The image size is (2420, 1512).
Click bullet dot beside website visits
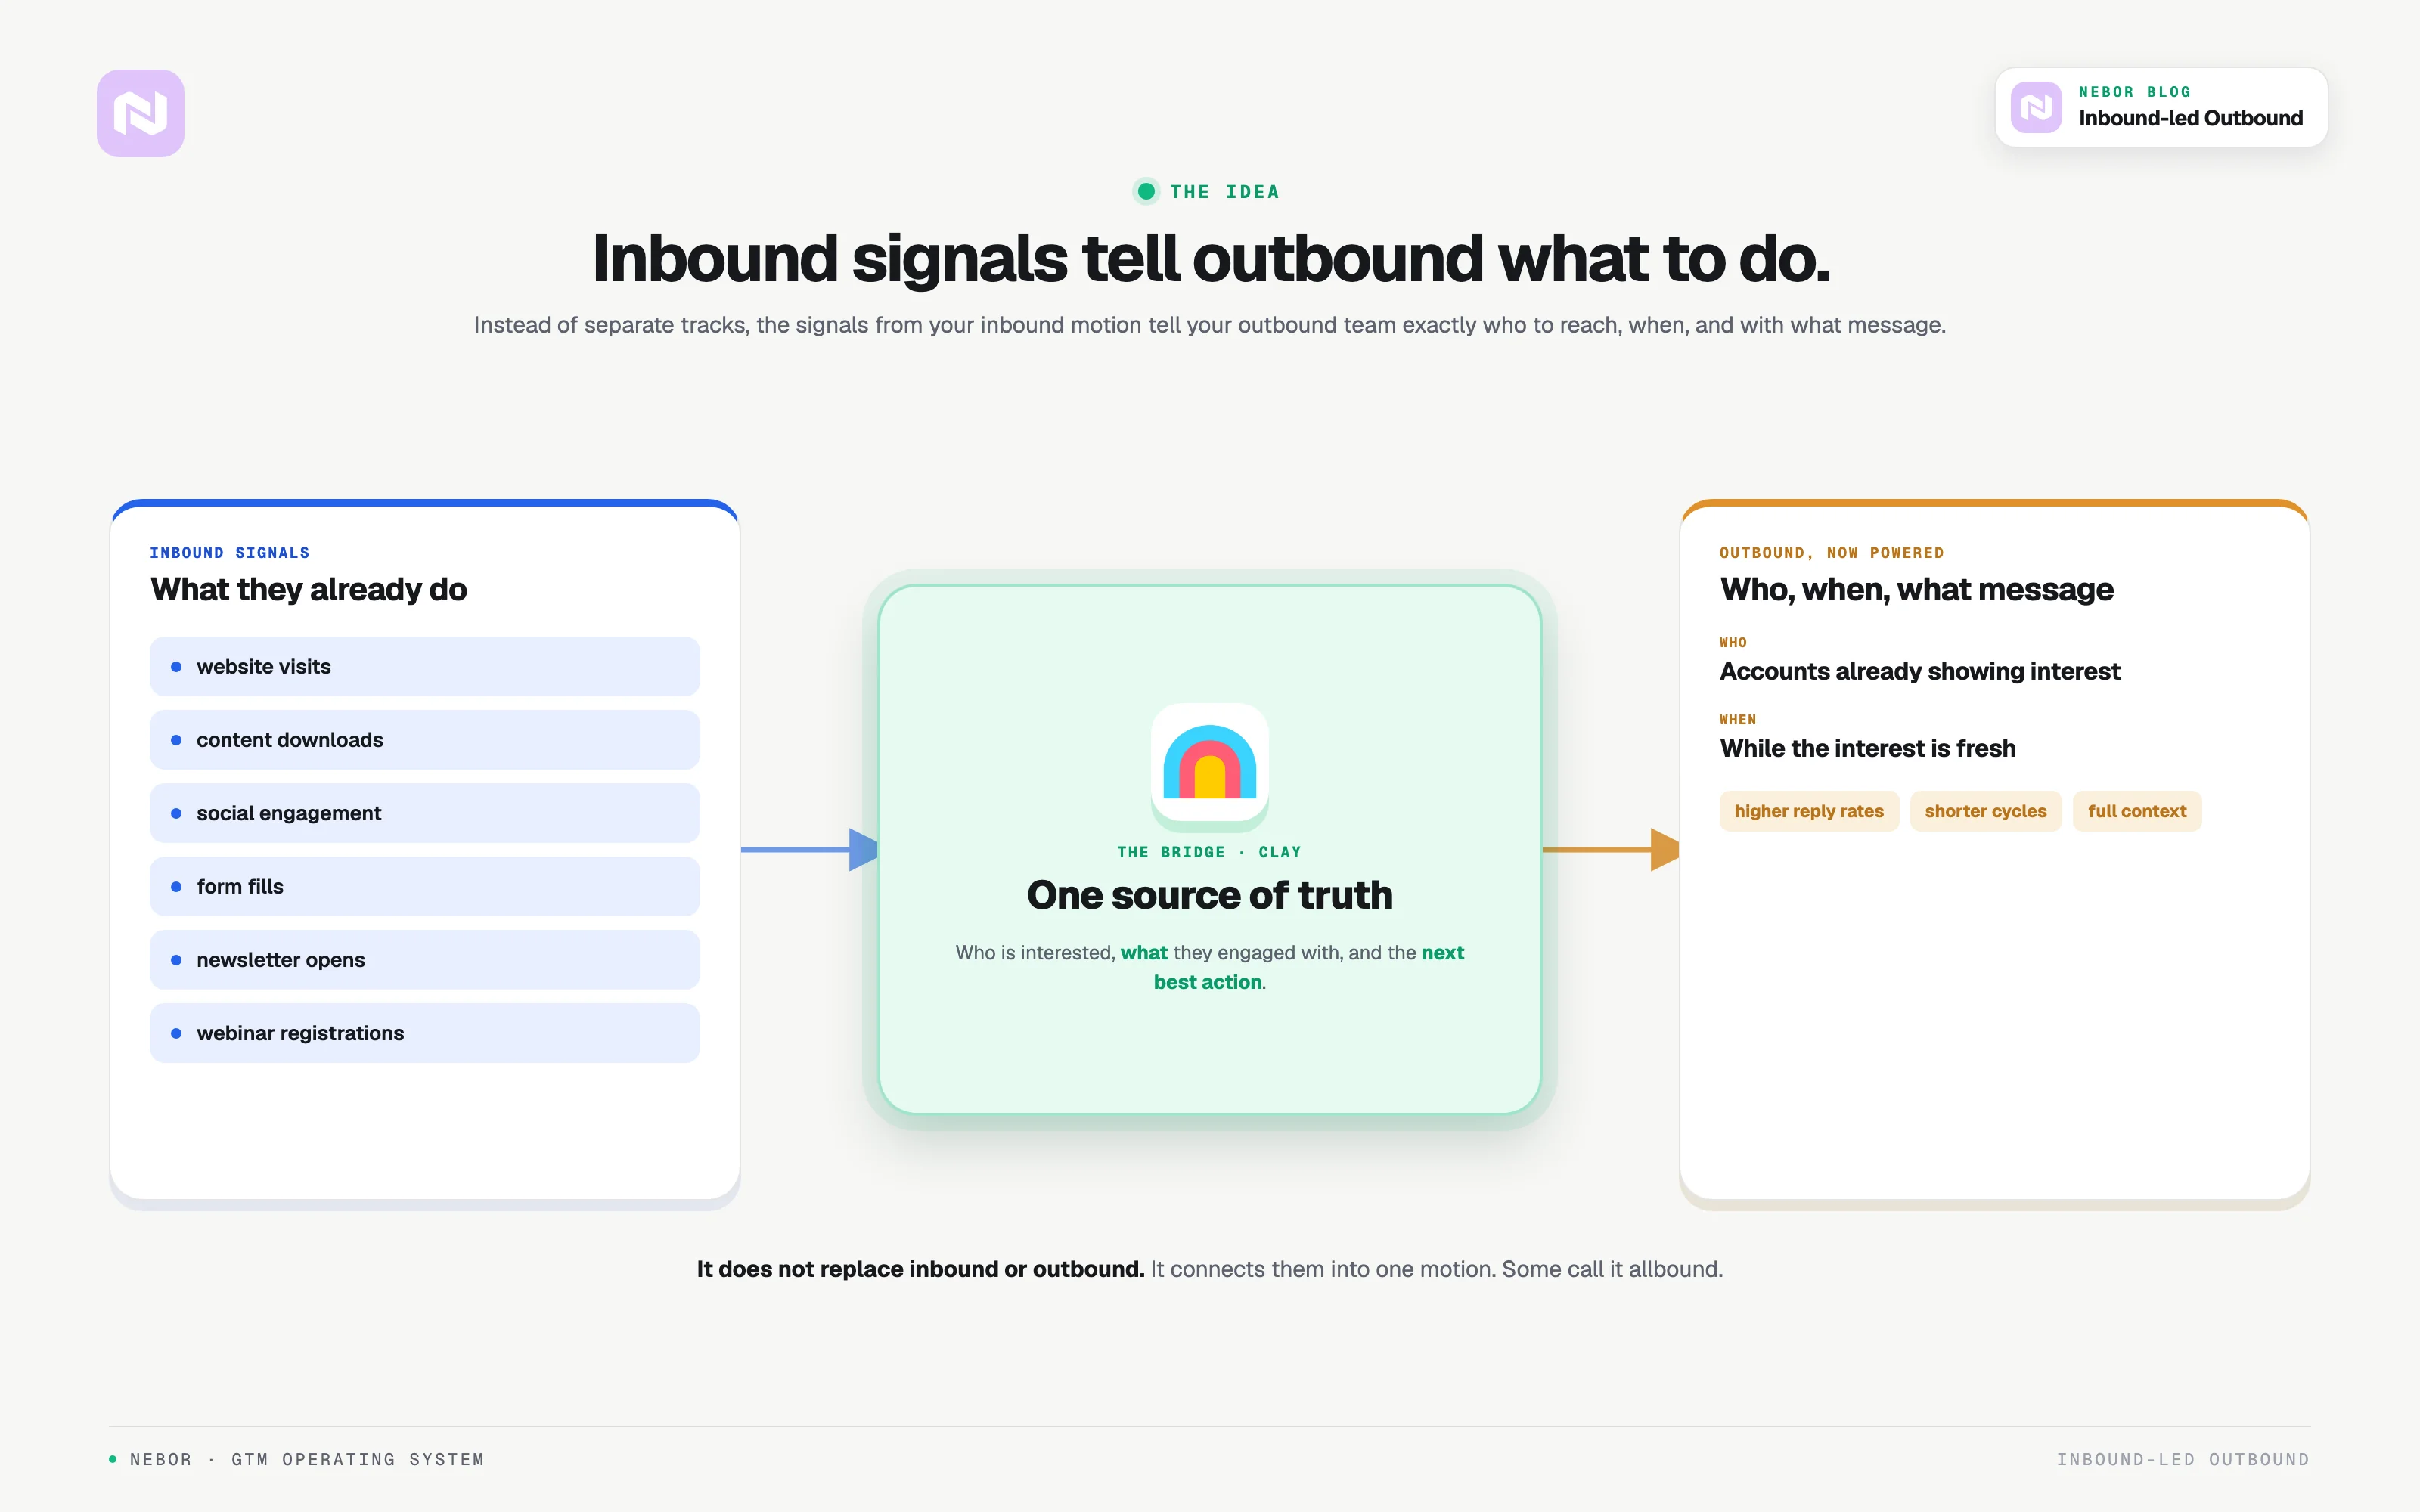[176, 667]
